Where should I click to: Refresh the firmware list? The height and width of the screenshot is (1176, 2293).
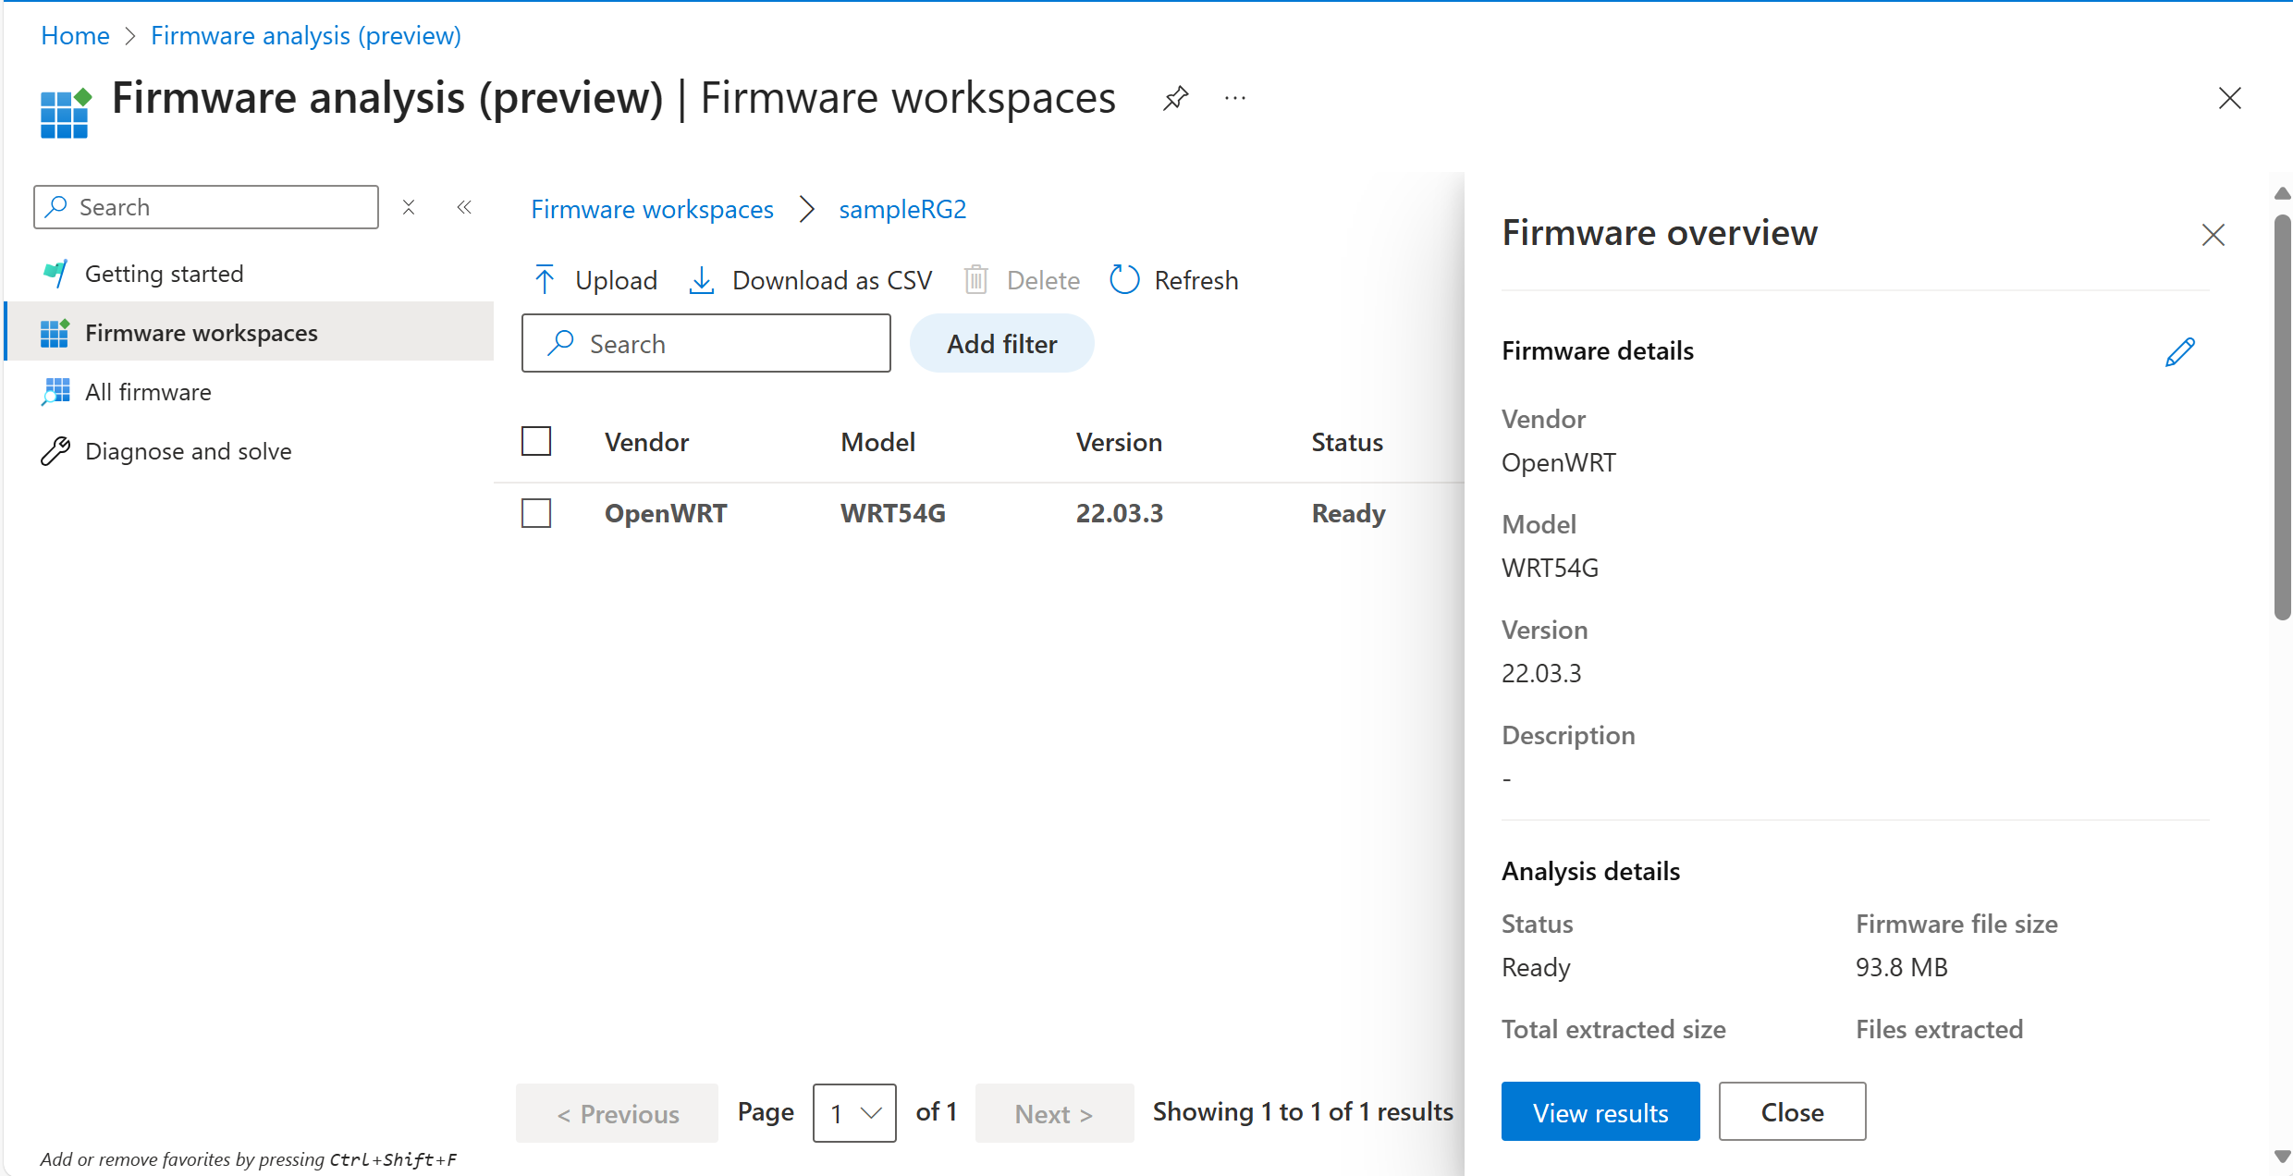click(1174, 280)
